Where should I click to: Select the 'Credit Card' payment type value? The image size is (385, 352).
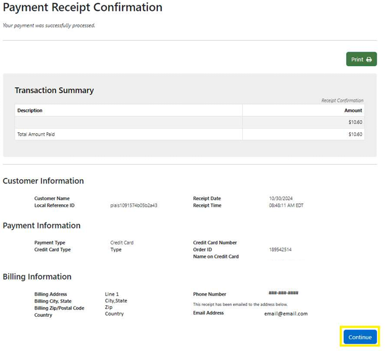pos(122,243)
